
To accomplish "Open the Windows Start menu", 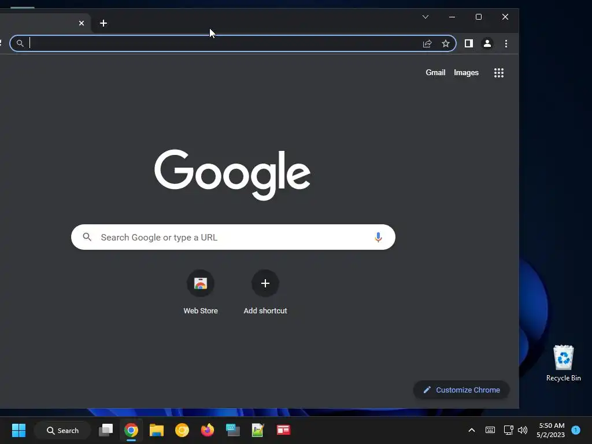I will tap(18, 430).
